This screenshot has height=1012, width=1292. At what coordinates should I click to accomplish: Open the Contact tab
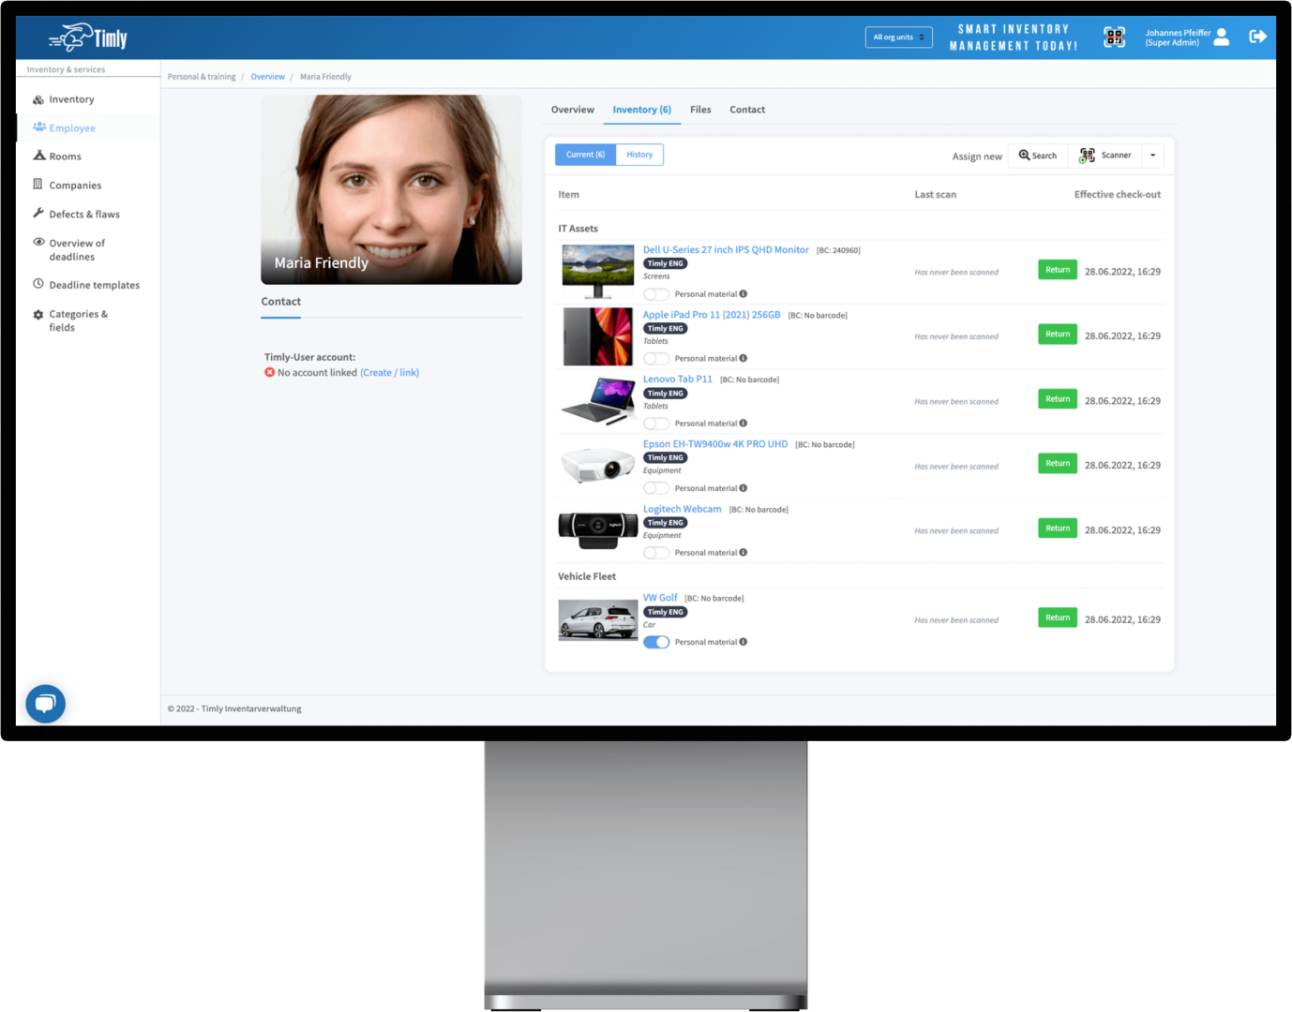pos(747,110)
